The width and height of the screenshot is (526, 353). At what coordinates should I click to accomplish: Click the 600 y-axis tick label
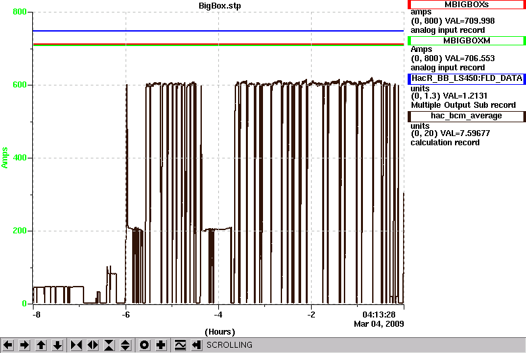20,85
